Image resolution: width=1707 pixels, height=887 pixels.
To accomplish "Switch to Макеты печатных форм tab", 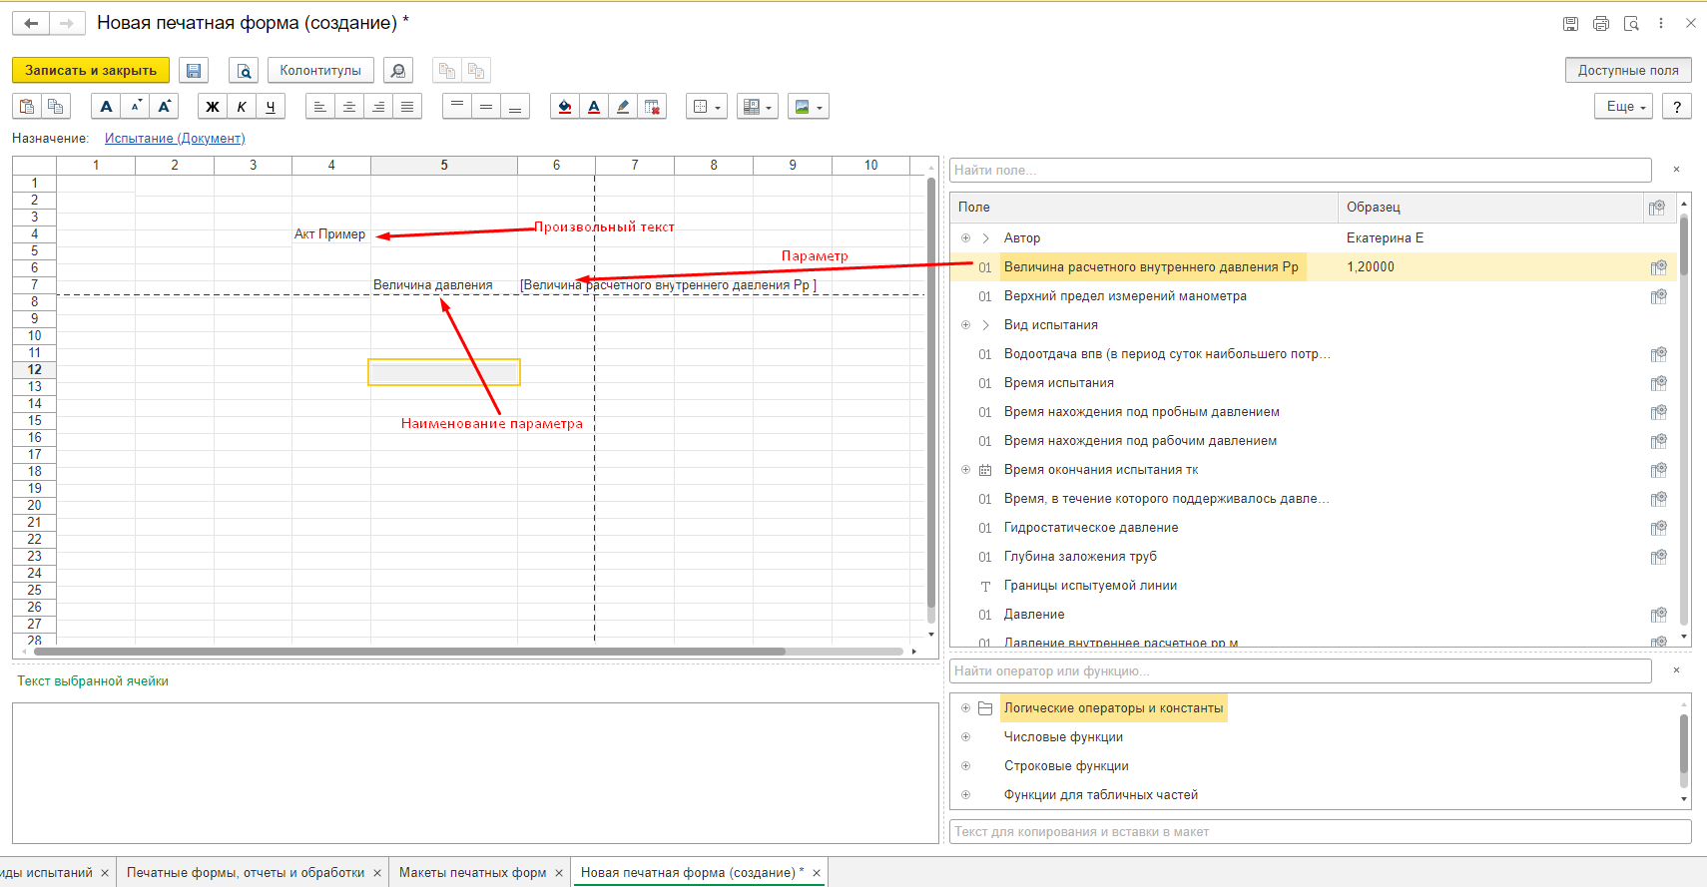I will click(x=472, y=872).
